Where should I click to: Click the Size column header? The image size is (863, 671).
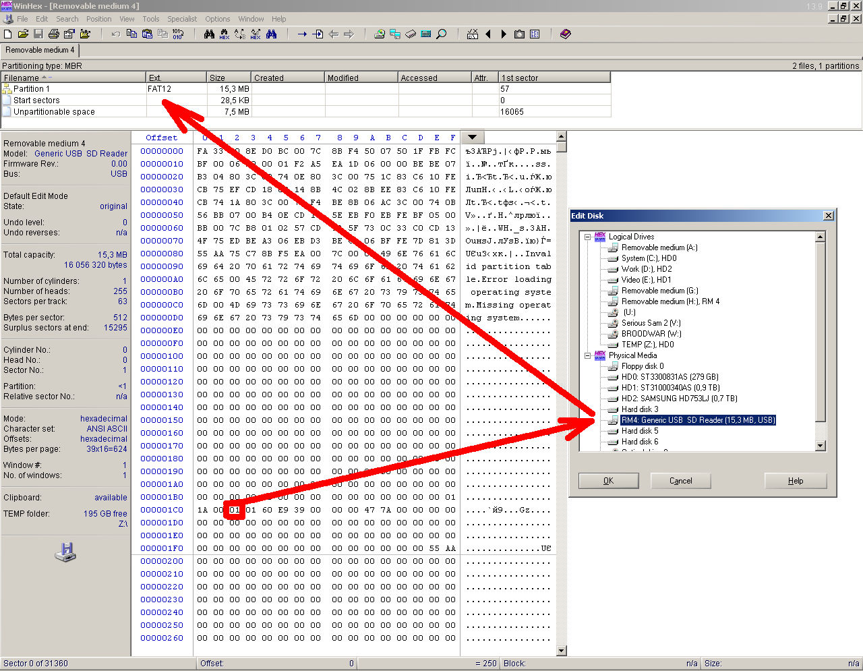(x=229, y=78)
